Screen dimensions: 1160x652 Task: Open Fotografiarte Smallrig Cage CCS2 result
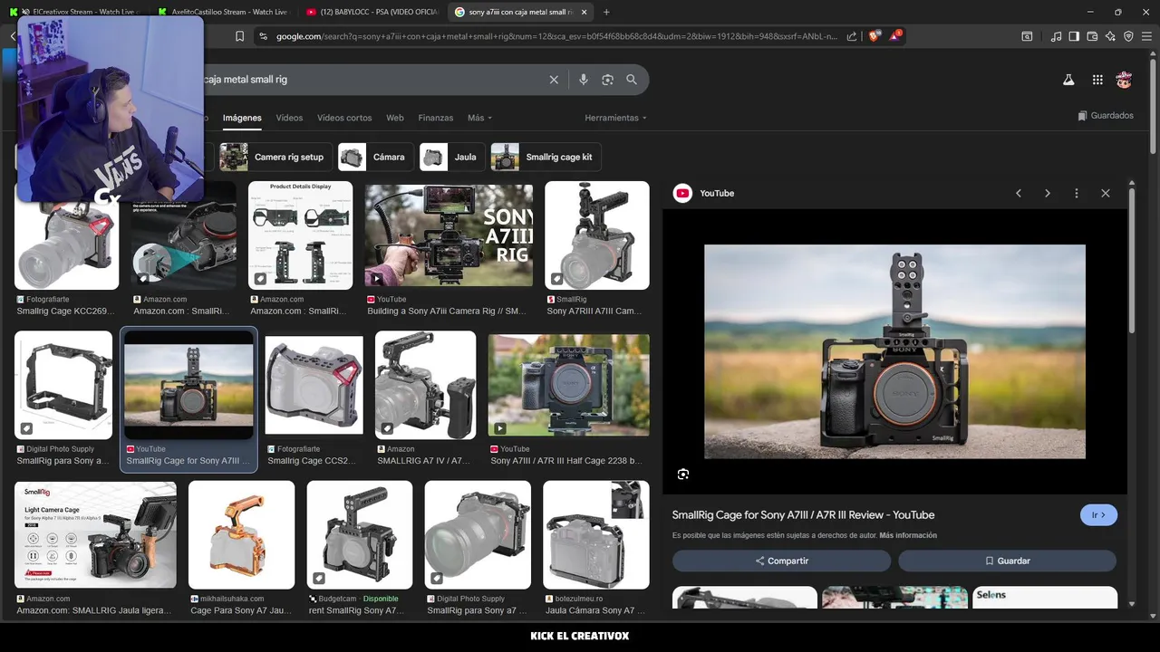pos(314,385)
